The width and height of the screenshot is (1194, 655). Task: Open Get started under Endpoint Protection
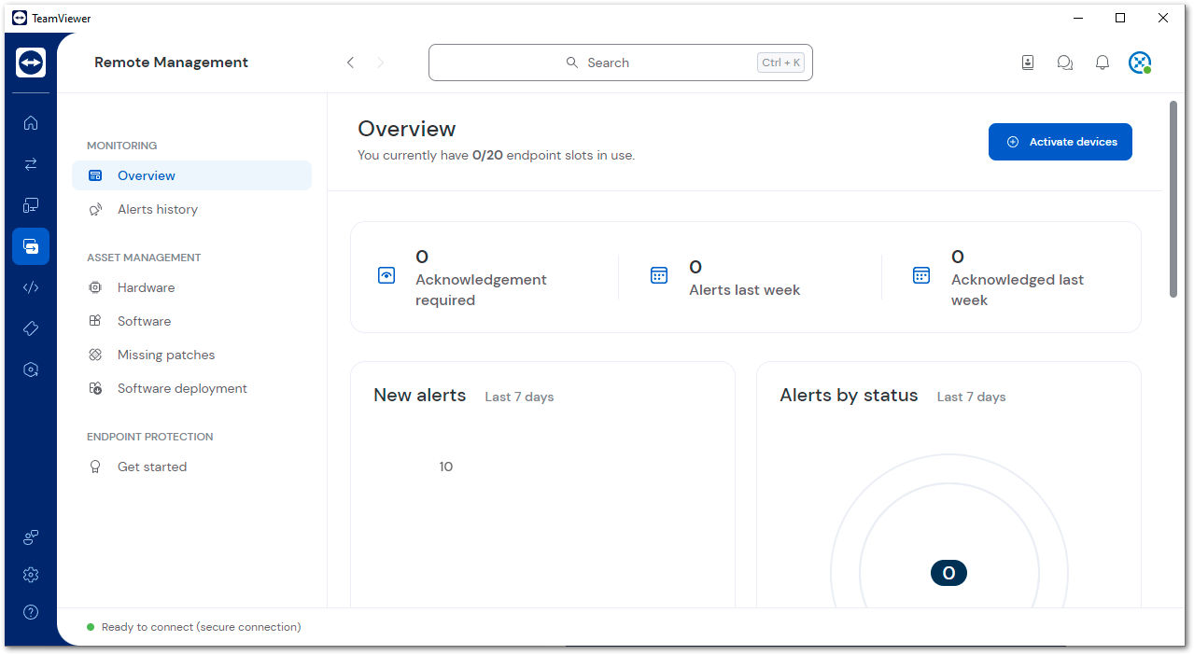pyautogui.click(x=151, y=467)
